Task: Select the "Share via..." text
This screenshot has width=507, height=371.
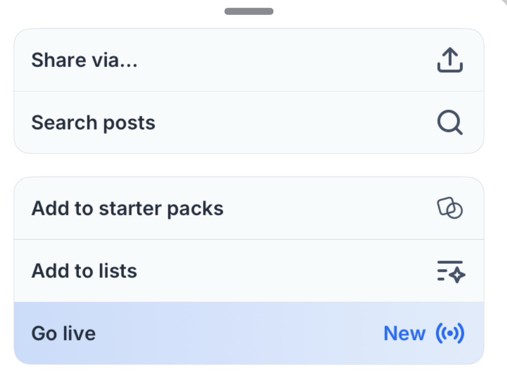Action: pos(84,60)
